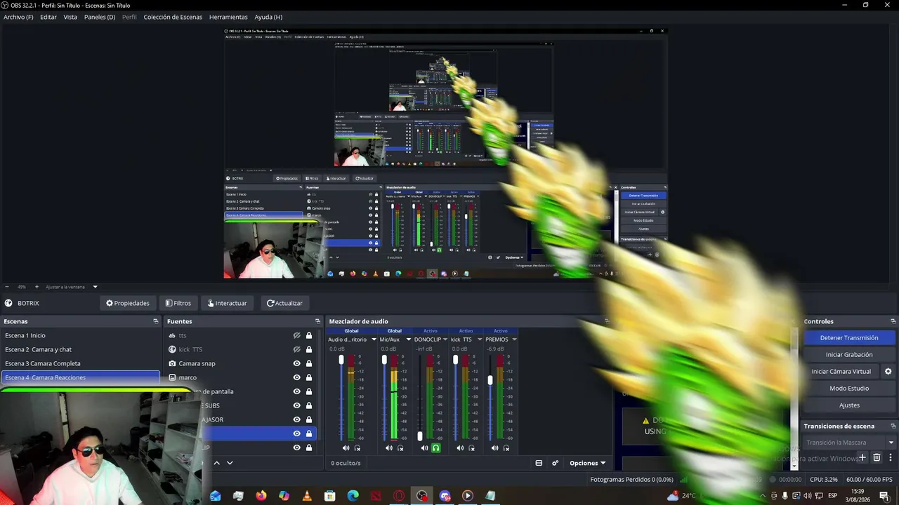
Task: Open Ajustes from the Controles panel
Action: [849, 405]
